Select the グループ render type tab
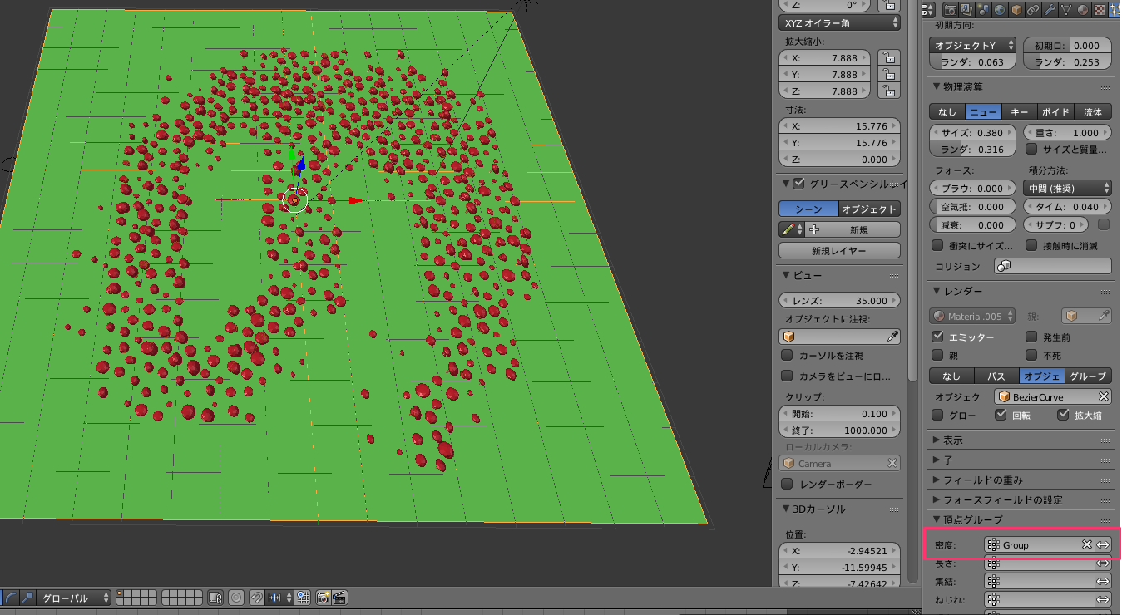Viewport: 1122px width, 615px height. coord(1088,376)
